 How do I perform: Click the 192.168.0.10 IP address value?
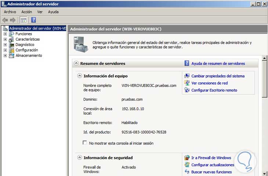[x=133, y=109]
